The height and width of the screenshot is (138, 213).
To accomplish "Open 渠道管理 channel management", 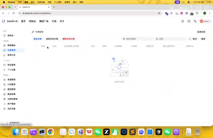I will tap(11, 79).
